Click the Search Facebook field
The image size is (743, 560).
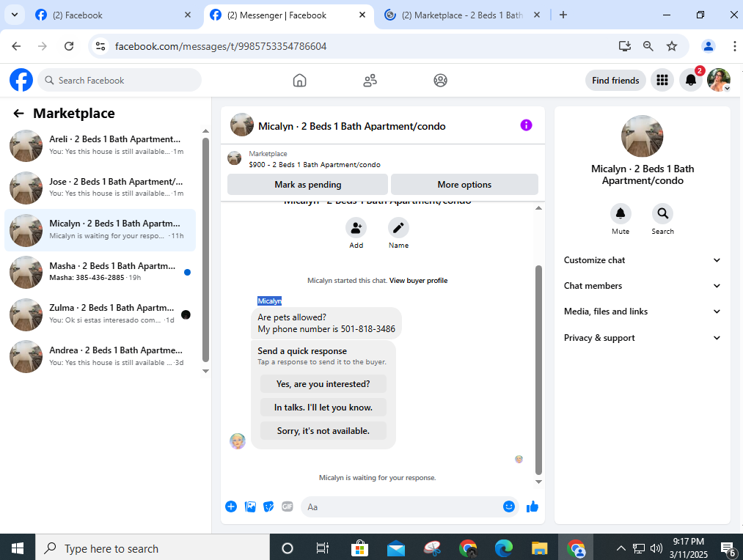pyautogui.click(x=120, y=80)
